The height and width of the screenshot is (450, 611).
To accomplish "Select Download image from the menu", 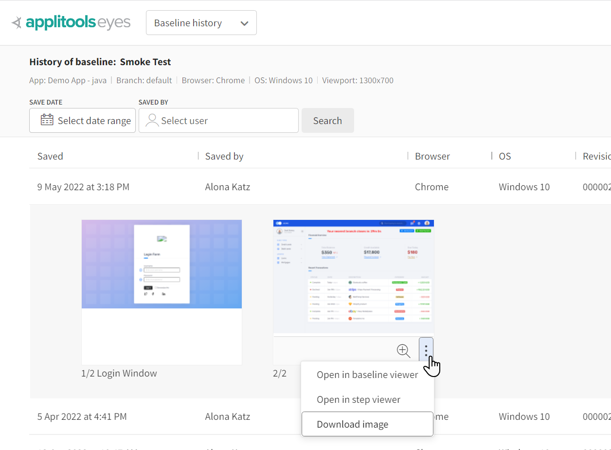I will pos(353,424).
